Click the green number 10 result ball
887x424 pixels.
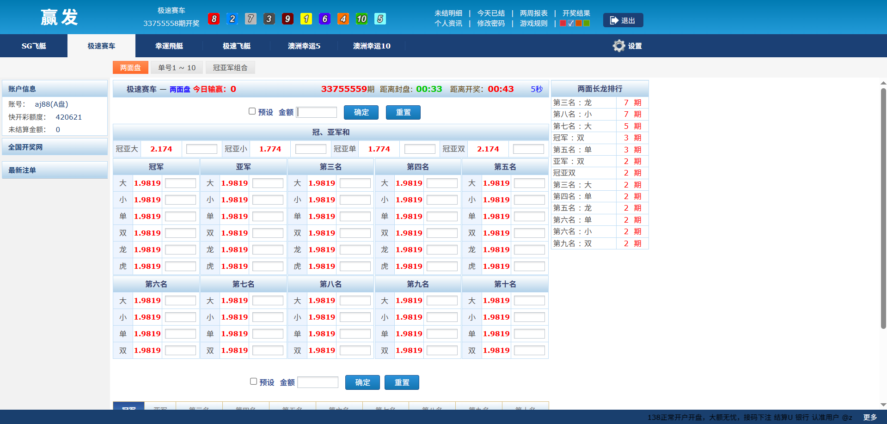[361, 19]
